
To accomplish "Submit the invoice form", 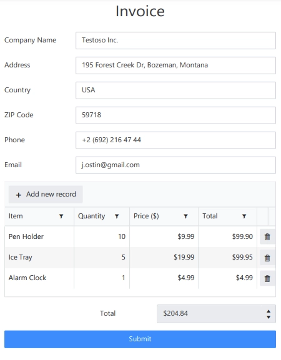I will [x=140, y=339].
